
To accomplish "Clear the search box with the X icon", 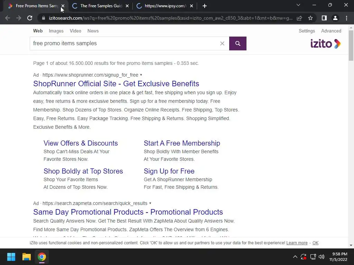I will click(222, 43).
